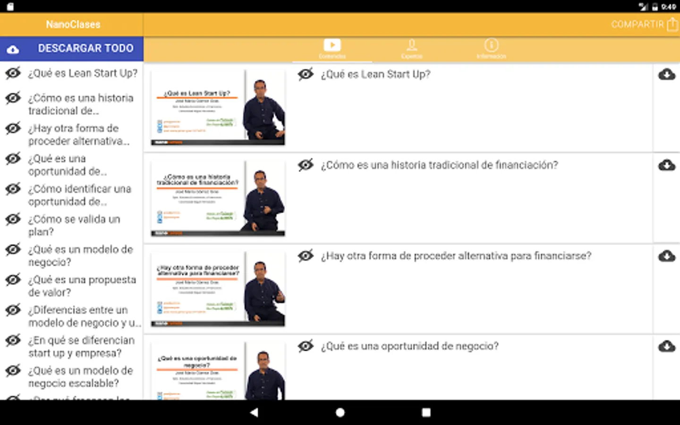Viewport: 680px width, 425px height.
Task: Select '¿Cómo identificar una oportunidad de..' in sidebar
Action: pos(79,195)
